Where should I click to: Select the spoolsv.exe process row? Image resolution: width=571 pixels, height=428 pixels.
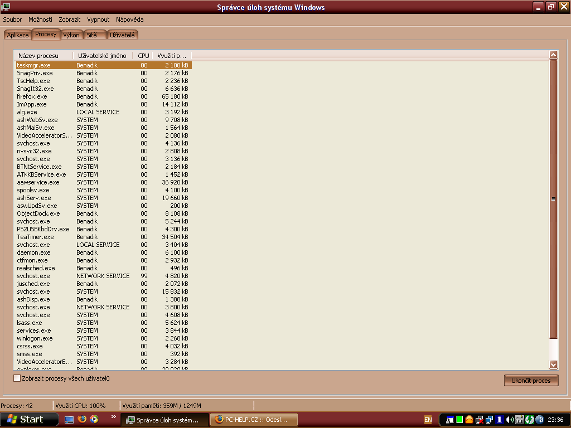coord(103,190)
